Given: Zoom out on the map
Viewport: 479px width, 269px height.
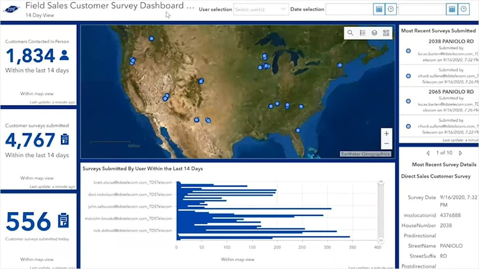Looking at the screenshot, I should (386, 143).
